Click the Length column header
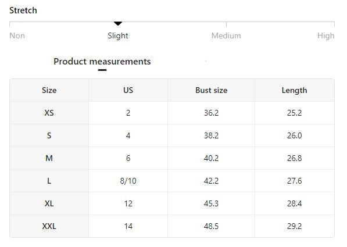 click(294, 90)
